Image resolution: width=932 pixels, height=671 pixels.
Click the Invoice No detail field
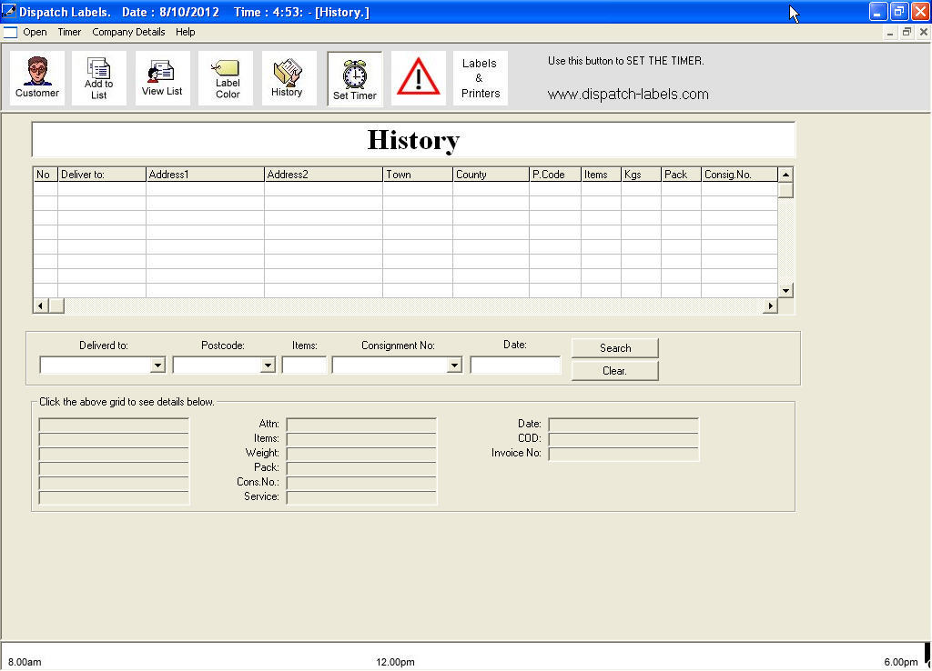pyautogui.click(x=623, y=454)
